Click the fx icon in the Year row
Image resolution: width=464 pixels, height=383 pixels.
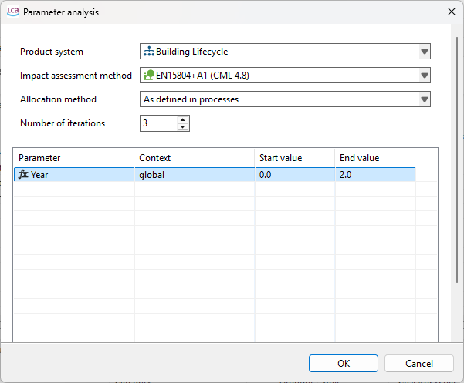coord(23,174)
